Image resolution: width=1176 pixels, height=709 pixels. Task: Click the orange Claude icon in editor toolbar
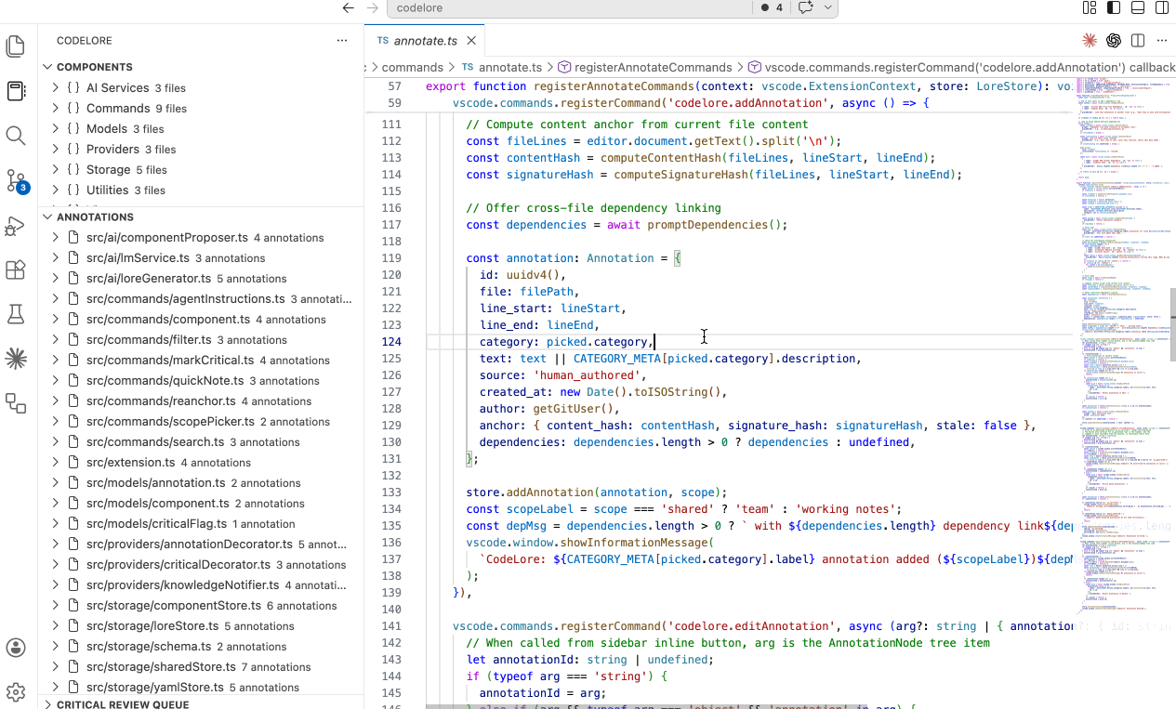pos(1090,40)
